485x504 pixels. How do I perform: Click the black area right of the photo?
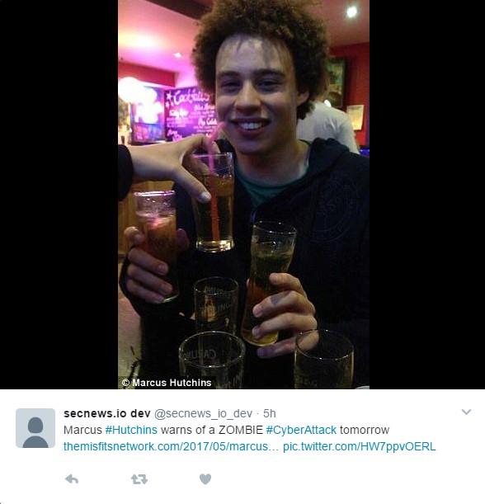[x=427, y=194]
